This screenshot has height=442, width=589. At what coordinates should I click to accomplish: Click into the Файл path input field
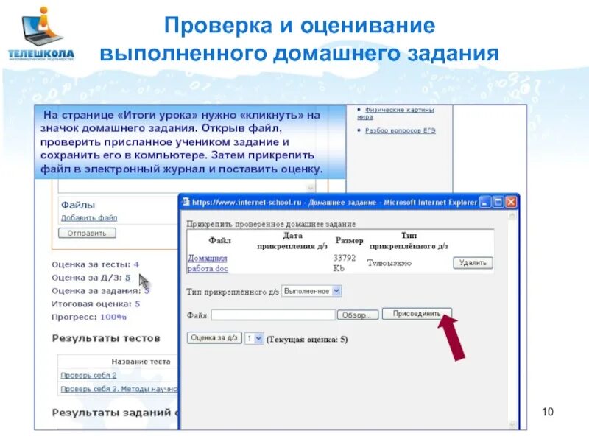tap(273, 315)
